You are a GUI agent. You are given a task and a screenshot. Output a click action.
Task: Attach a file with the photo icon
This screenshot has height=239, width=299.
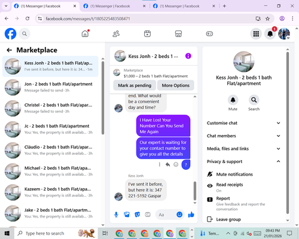[x=127, y=215]
